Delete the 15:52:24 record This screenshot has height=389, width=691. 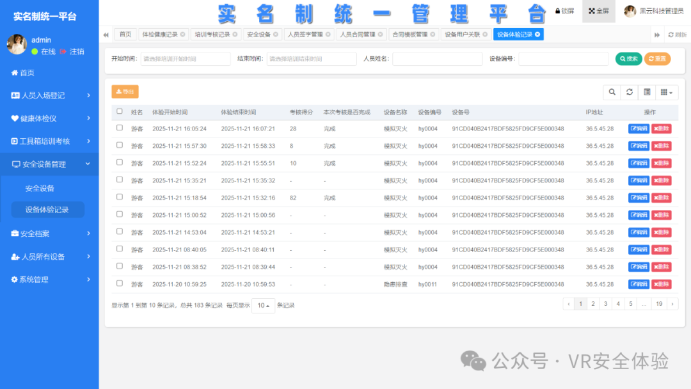click(x=662, y=163)
